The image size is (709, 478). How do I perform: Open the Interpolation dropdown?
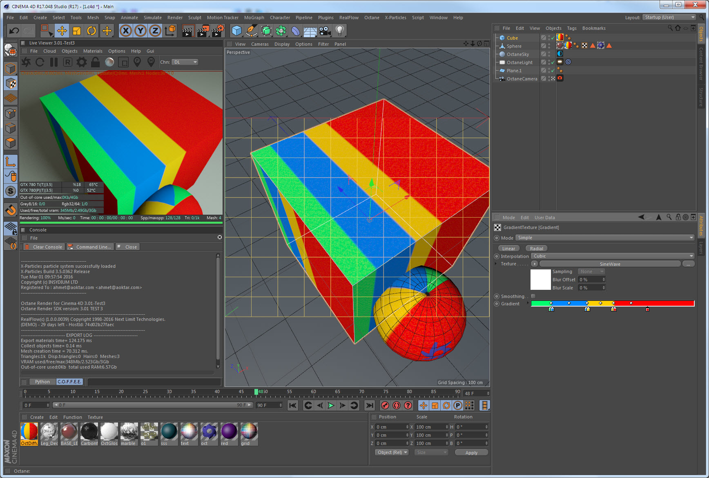pyautogui.click(x=613, y=256)
